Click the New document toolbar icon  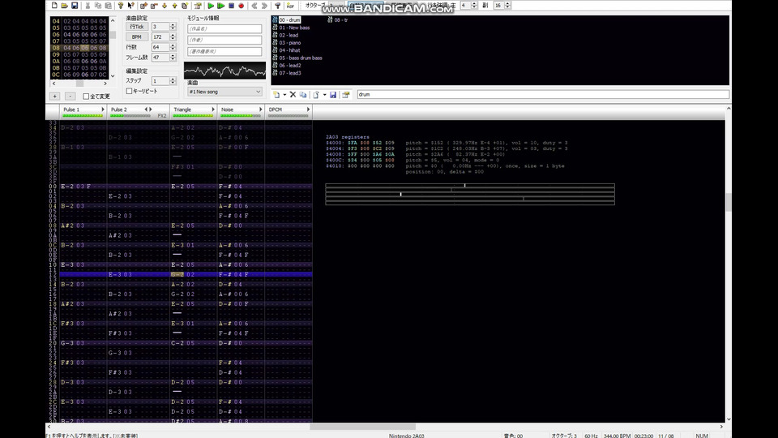click(x=54, y=6)
